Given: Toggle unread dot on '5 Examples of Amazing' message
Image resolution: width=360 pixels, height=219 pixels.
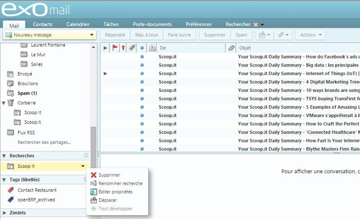Looking at the screenshot, I should pyautogui.click(x=142, y=107).
